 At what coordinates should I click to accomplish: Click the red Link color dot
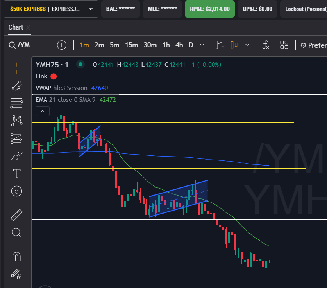point(54,76)
